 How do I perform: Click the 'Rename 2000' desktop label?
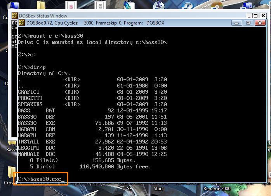(217, 189)
